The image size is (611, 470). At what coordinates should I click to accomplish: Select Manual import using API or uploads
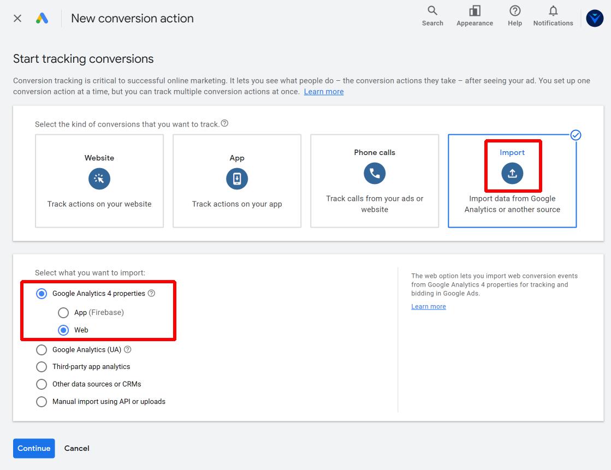coord(41,401)
